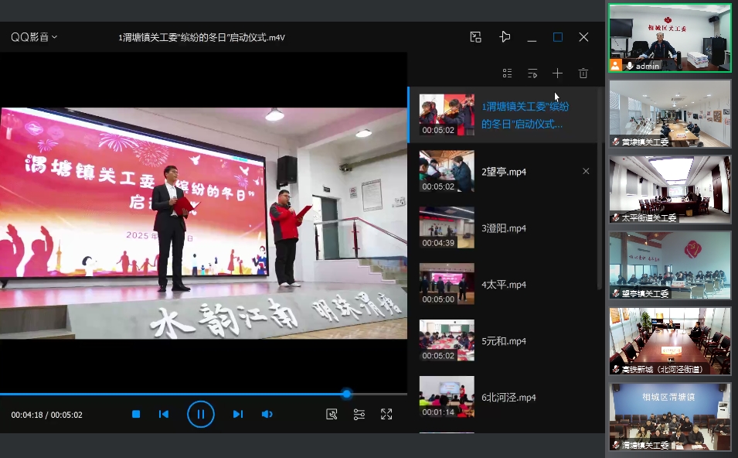The width and height of the screenshot is (738, 458).
Task: Switch to mini player mode
Action: pos(476,37)
